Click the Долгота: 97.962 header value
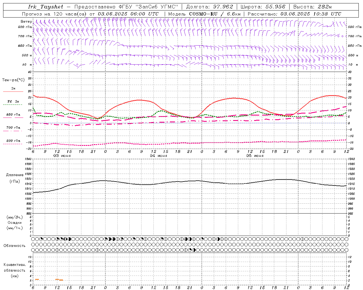Viewport: 363px width, 290px height. click(x=209, y=7)
